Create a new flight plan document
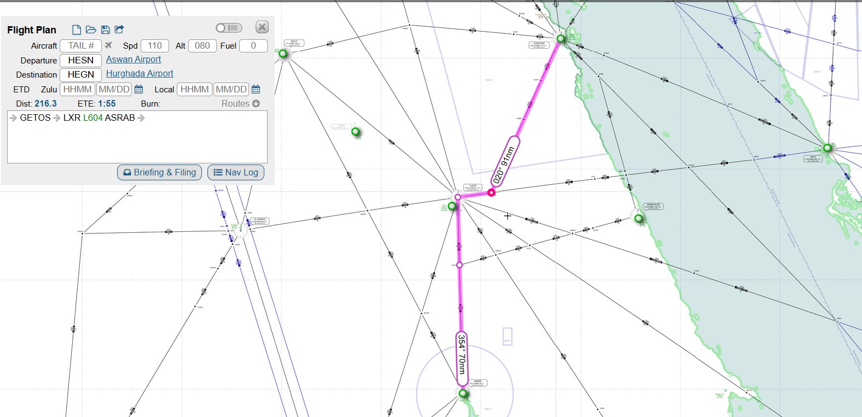The width and height of the screenshot is (862, 417). click(77, 30)
